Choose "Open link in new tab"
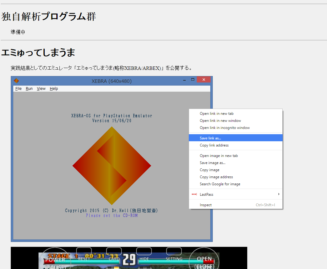This screenshot has width=327, height=269. point(236,114)
